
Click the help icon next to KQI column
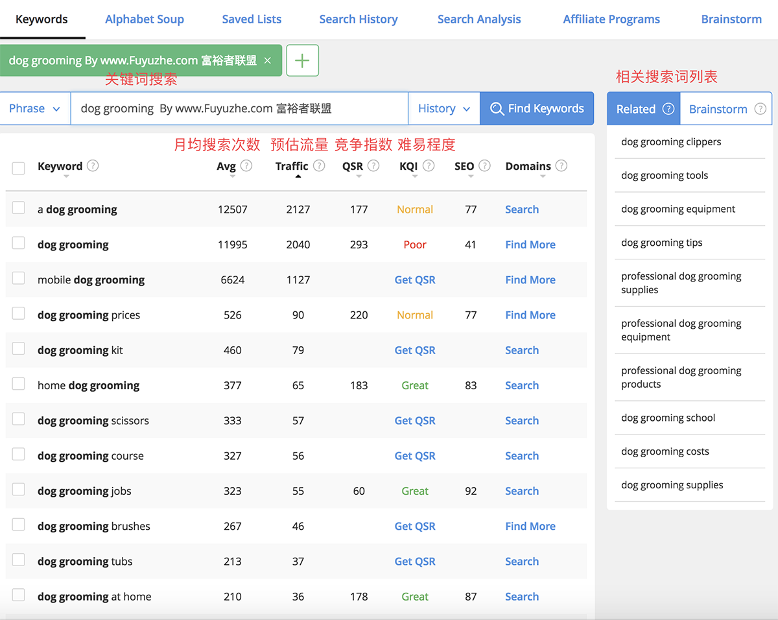pos(428,165)
